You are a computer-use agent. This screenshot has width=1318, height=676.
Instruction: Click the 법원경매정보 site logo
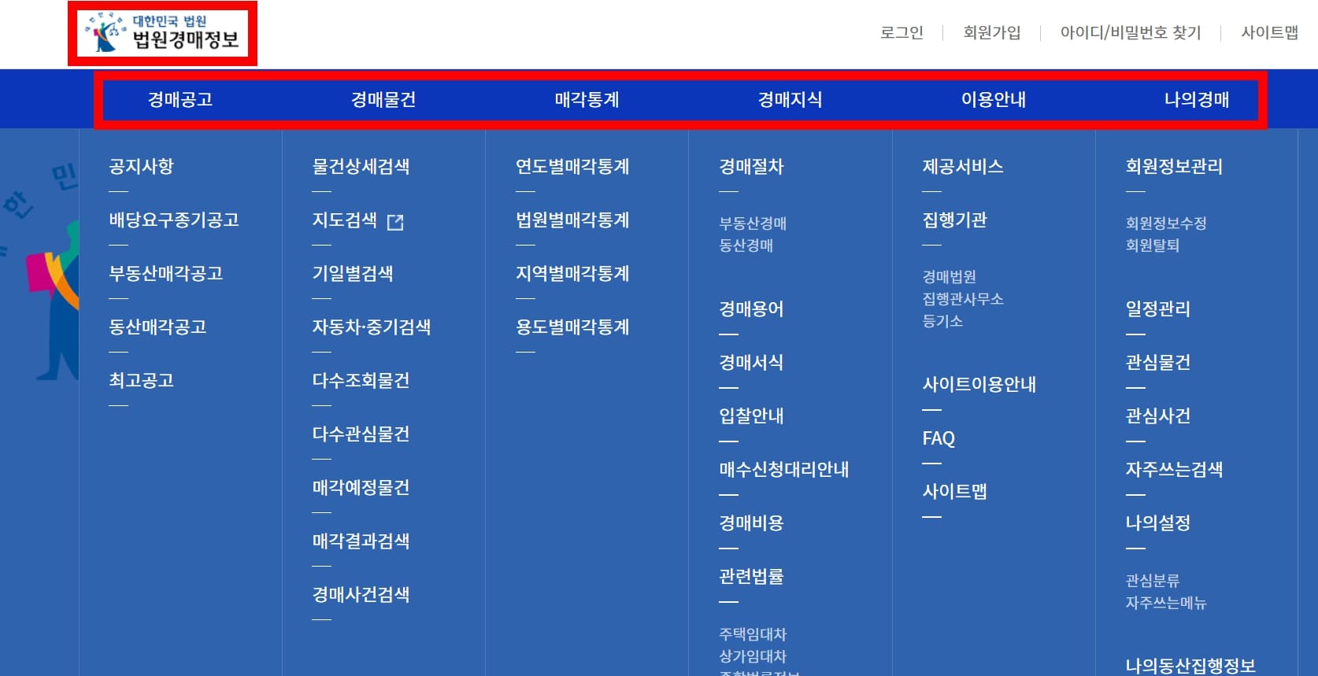tap(162, 33)
